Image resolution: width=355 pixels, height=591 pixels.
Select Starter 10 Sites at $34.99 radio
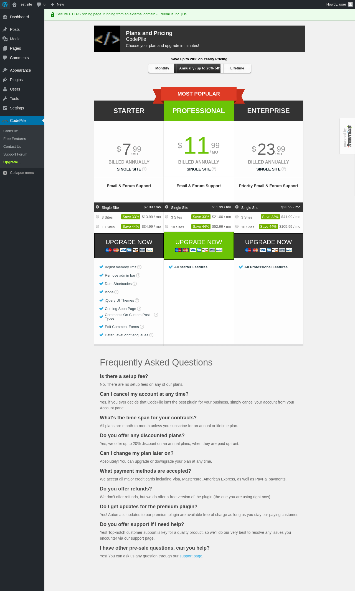[x=97, y=226]
